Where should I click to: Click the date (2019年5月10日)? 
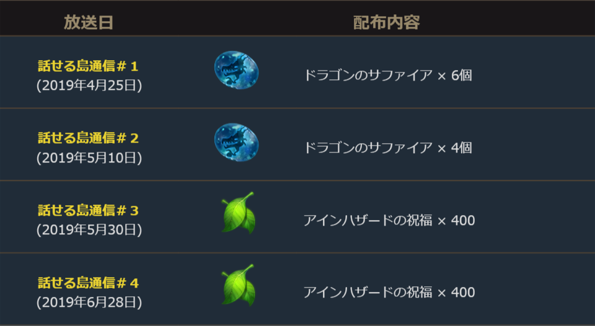point(89,158)
